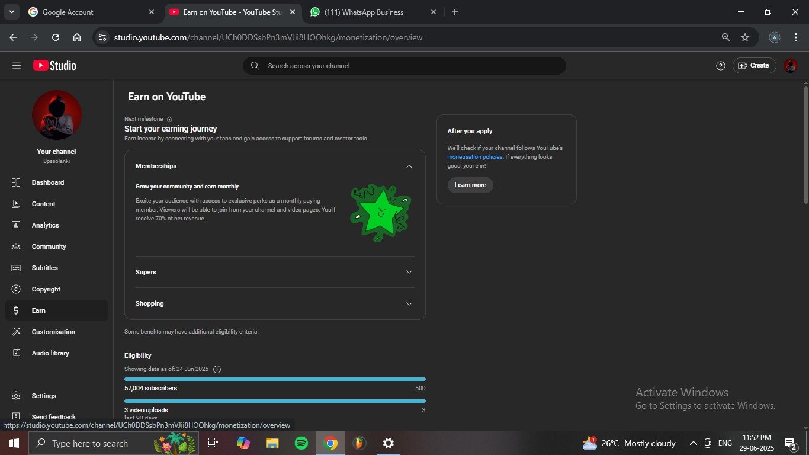Go back with the browser back arrow

pyautogui.click(x=13, y=37)
